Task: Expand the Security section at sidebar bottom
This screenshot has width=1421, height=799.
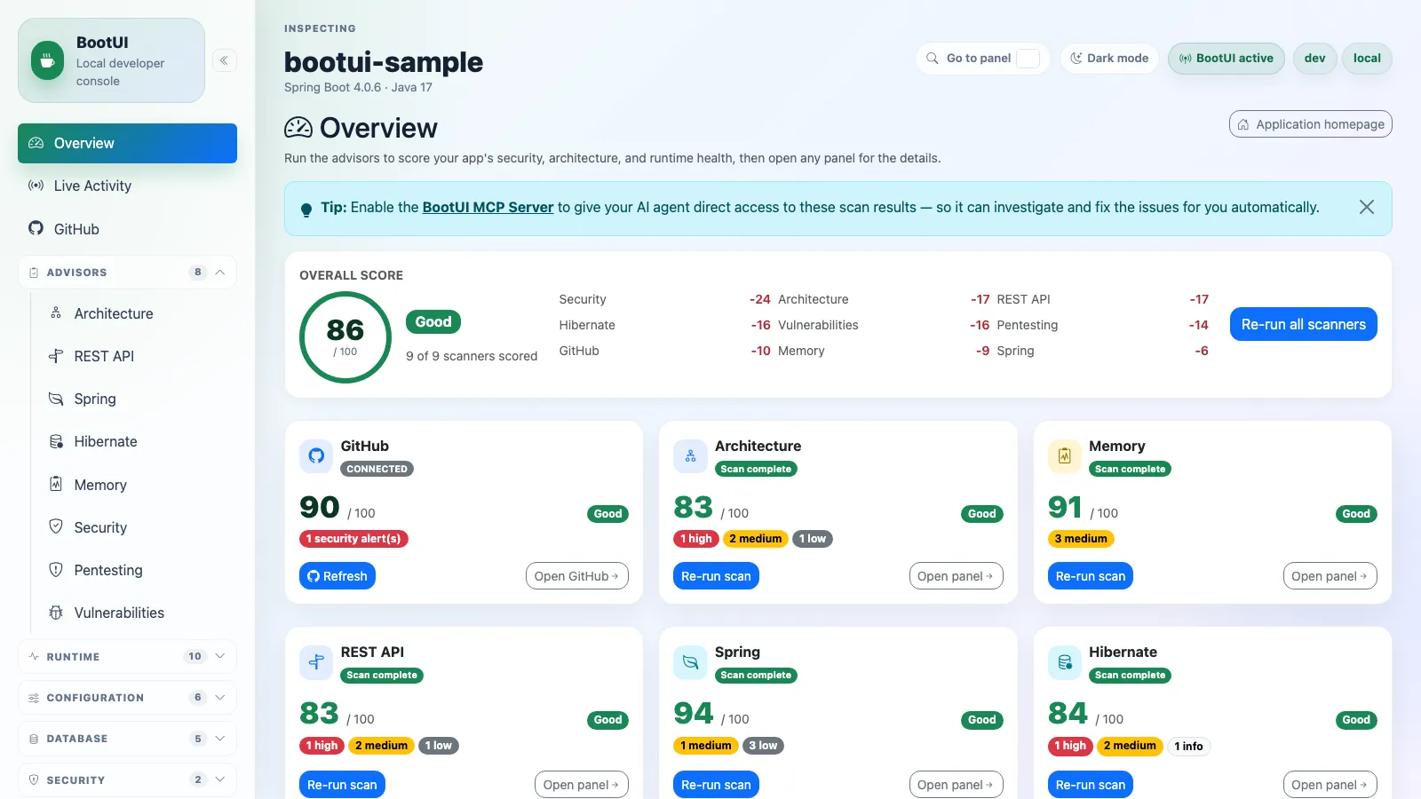Action: 127,780
